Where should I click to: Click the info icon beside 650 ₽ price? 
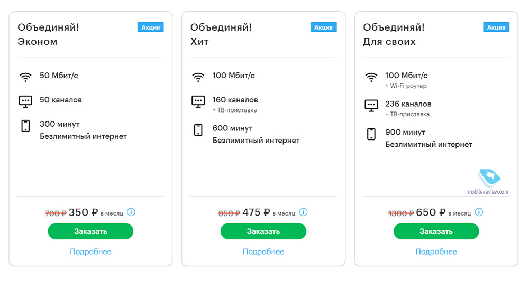pyautogui.click(x=479, y=212)
